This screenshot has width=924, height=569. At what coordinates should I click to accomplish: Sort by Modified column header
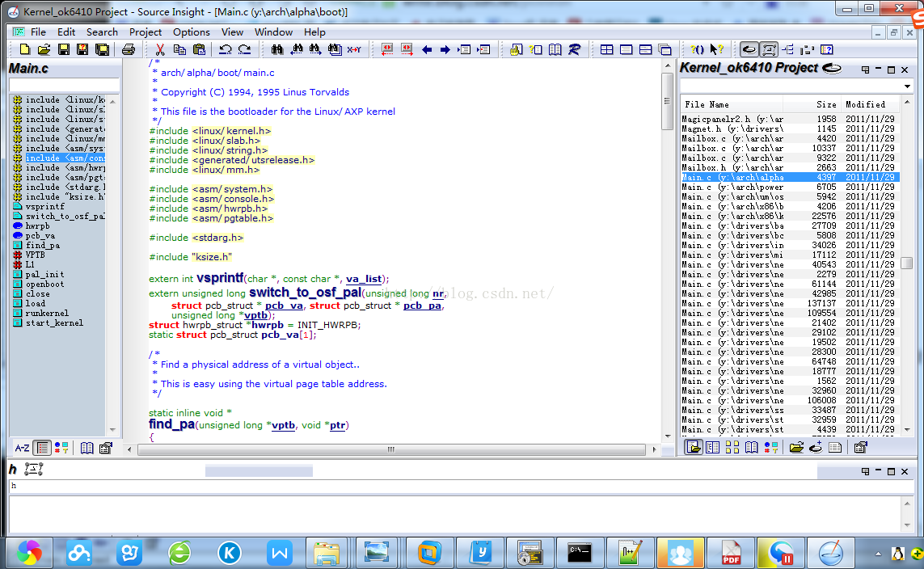(x=869, y=104)
